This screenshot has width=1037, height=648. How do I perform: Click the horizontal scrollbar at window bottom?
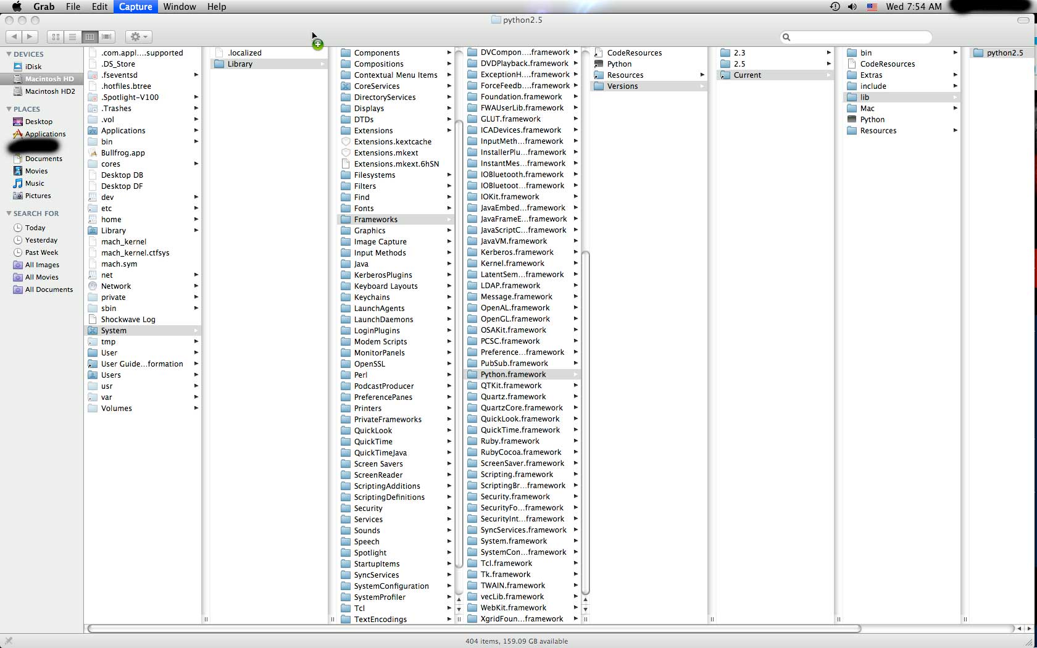click(474, 629)
